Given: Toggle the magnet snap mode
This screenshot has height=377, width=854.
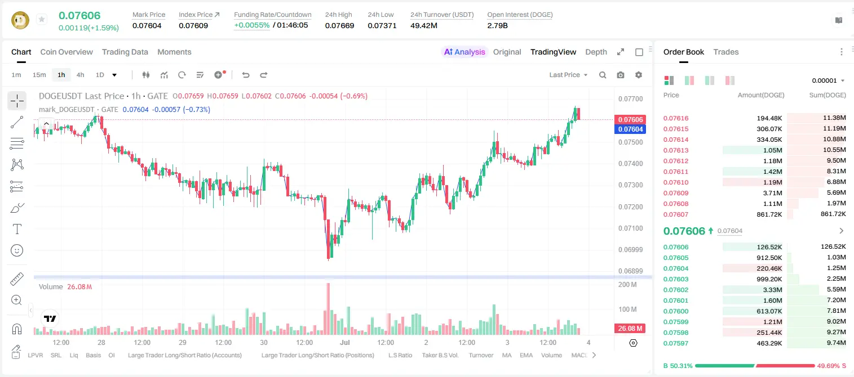Looking at the screenshot, I should (x=17, y=329).
